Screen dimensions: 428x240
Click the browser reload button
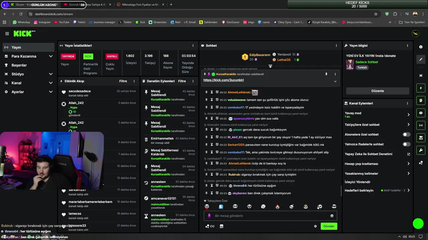pos(21,14)
